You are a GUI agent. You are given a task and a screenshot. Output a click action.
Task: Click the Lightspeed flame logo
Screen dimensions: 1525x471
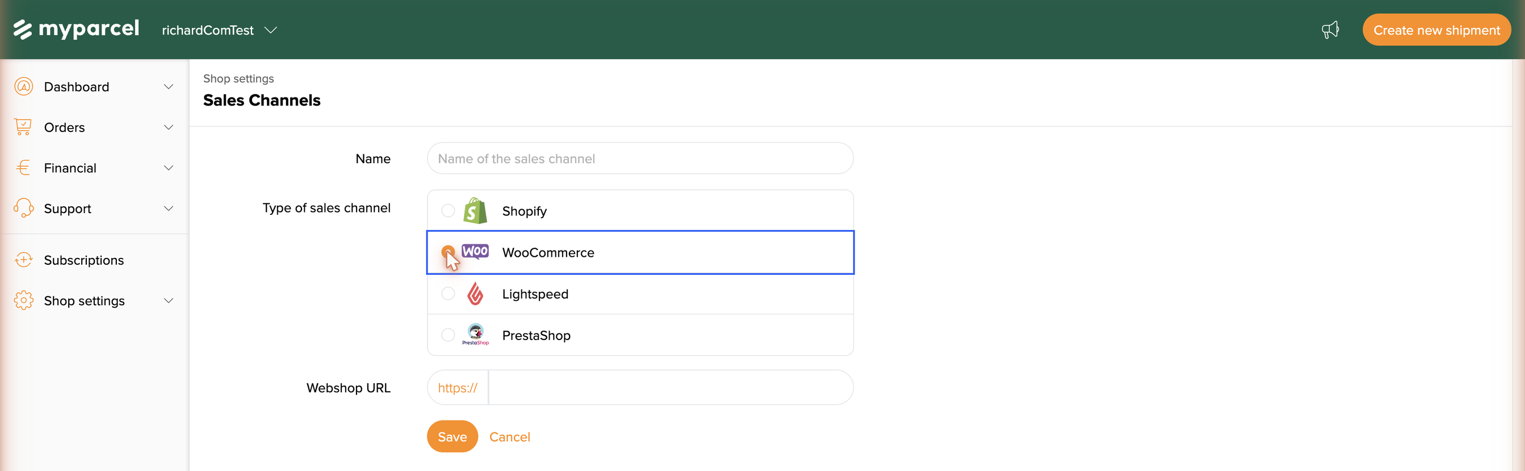pos(475,293)
